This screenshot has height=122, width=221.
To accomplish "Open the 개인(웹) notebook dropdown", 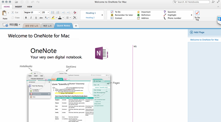I will (x=20, y=24).
